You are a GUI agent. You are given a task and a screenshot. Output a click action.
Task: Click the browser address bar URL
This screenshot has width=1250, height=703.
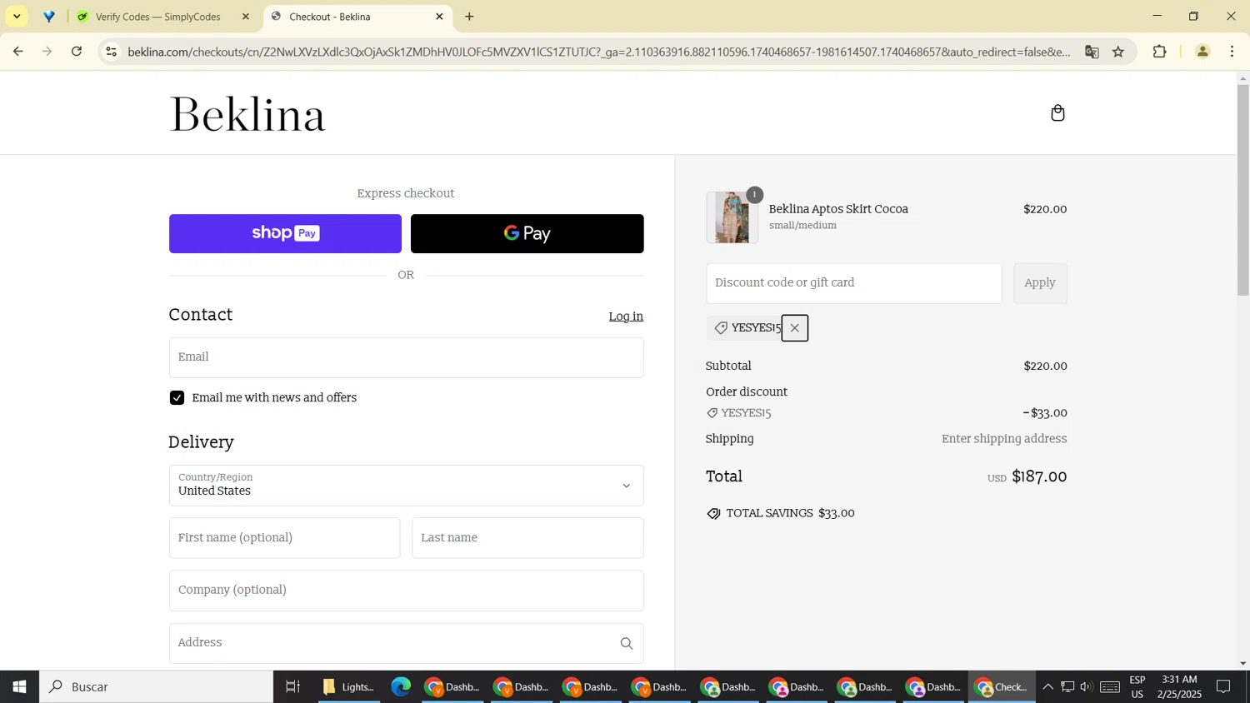(x=598, y=52)
